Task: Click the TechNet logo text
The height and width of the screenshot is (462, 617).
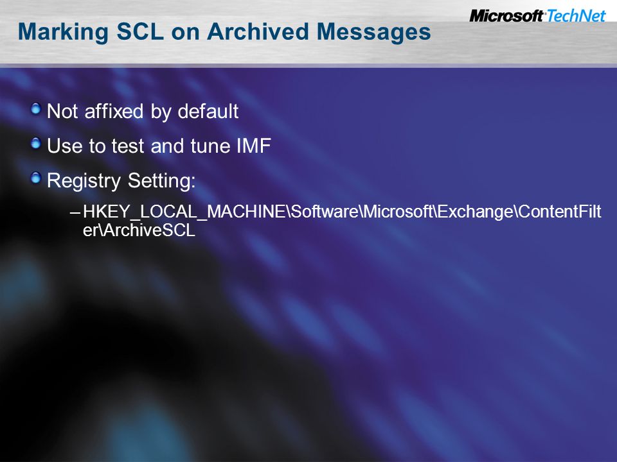Action: [576, 16]
